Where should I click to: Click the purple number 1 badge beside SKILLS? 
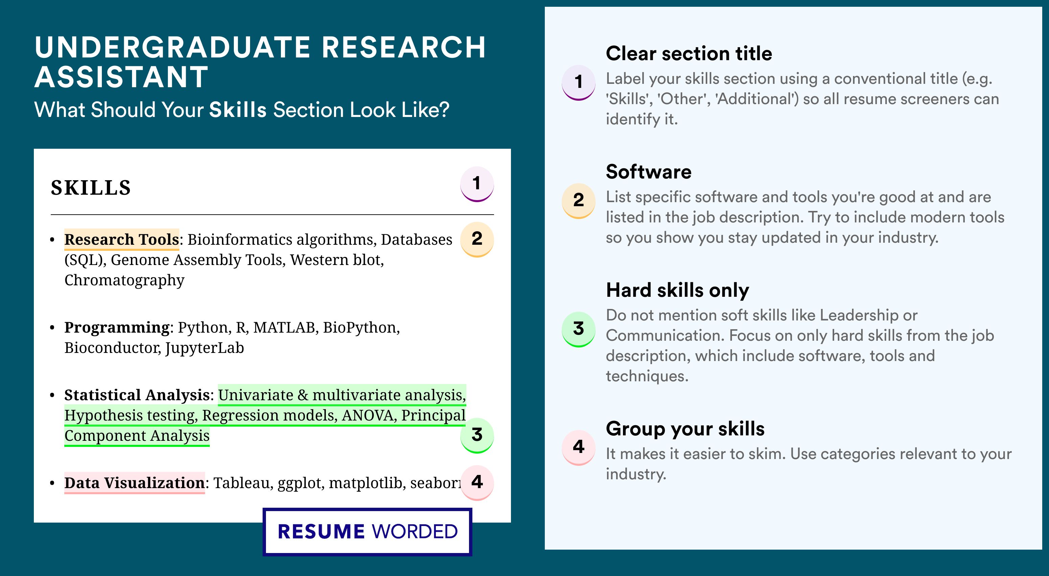(477, 184)
